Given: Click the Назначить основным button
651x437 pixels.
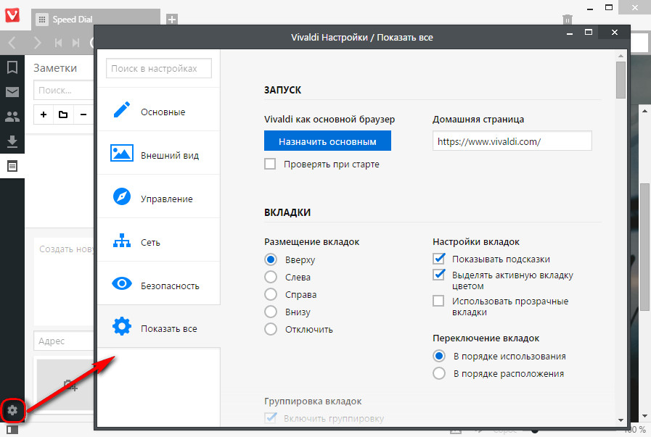Looking at the screenshot, I should pyautogui.click(x=327, y=141).
